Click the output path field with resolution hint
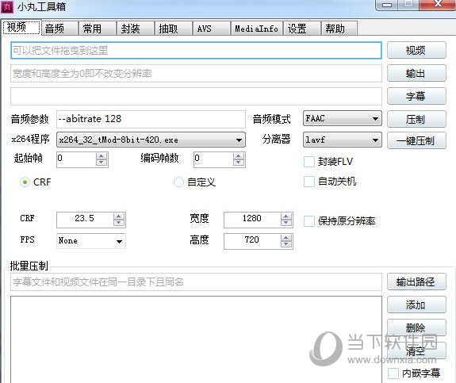This screenshot has width=456, height=383. [x=196, y=73]
